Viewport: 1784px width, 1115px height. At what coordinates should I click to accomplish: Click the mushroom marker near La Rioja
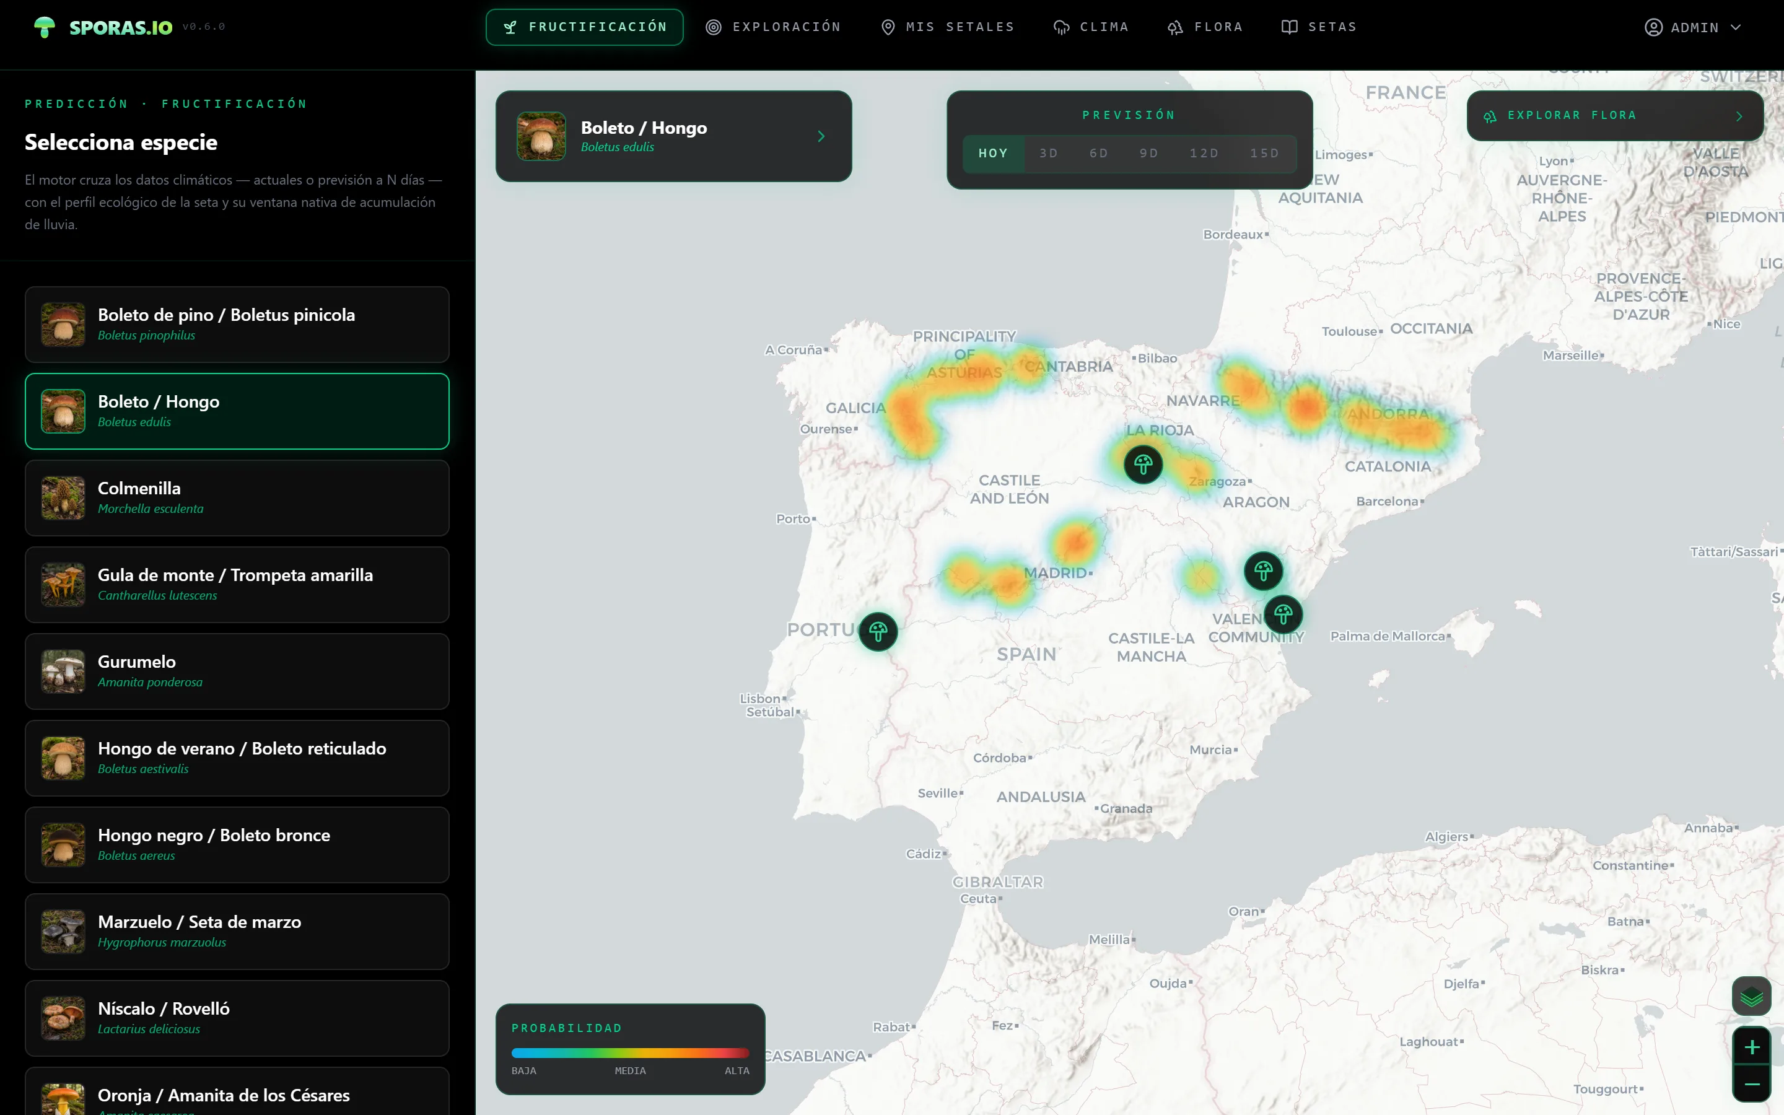tap(1143, 465)
